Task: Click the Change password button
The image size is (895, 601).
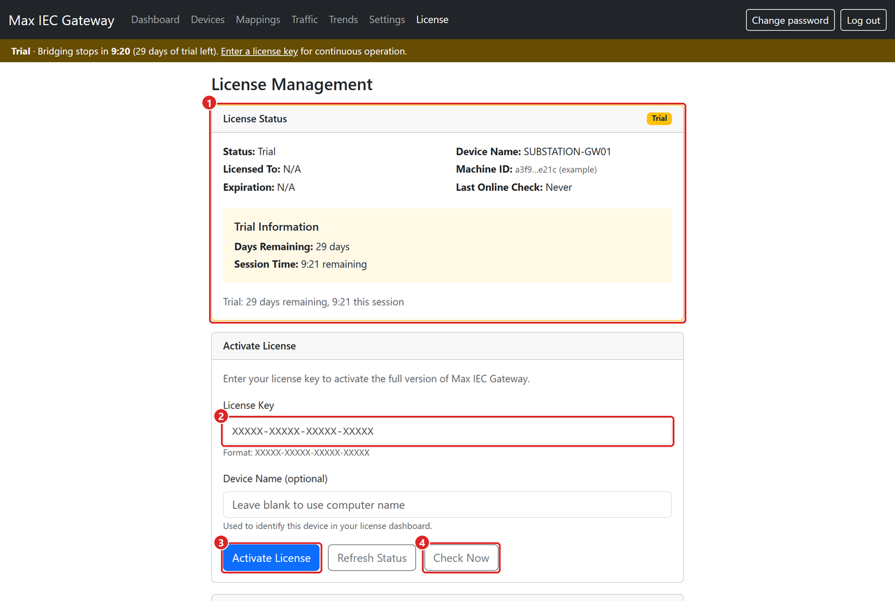Action: (790, 20)
